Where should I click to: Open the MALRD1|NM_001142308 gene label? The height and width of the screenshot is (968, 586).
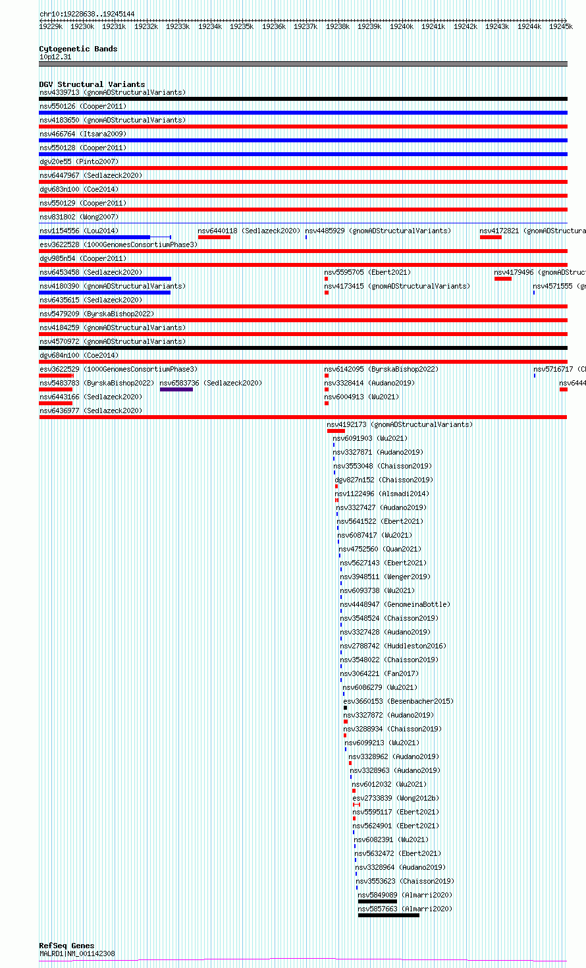click(x=77, y=954)
